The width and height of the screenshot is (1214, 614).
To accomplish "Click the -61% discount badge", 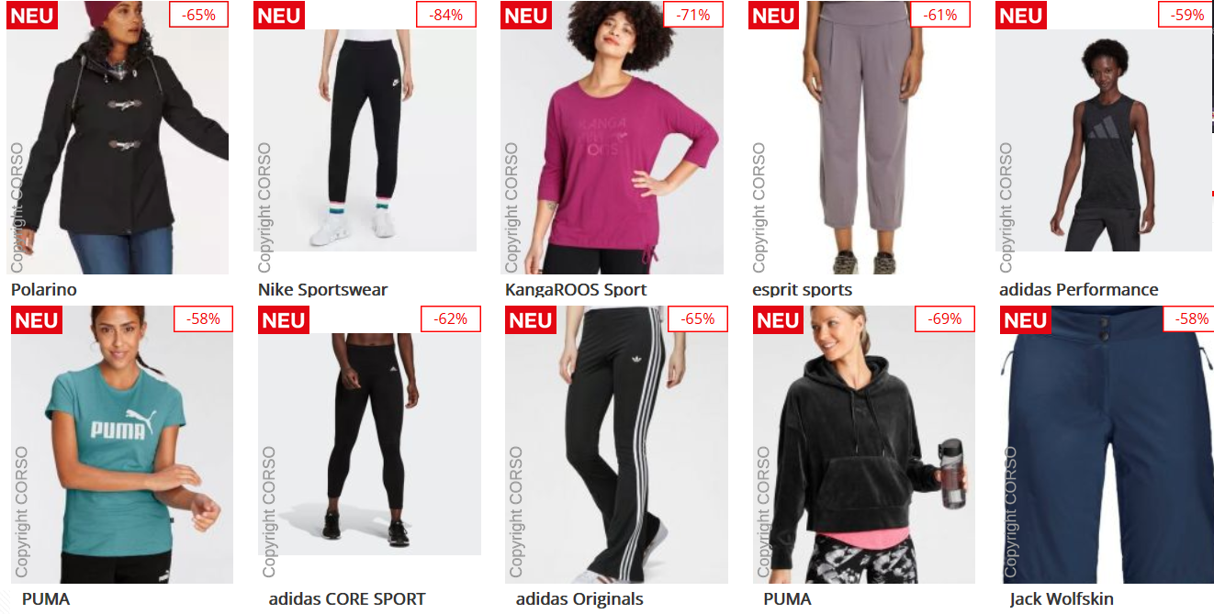I will 940,15.
